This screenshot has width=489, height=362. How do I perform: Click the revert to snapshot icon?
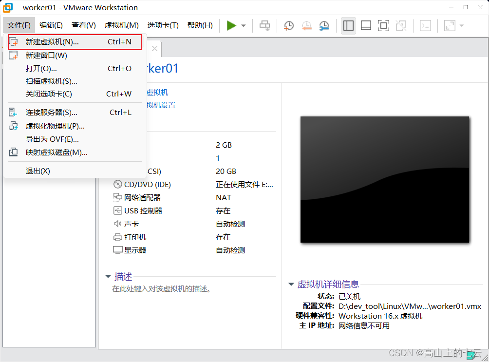[x=306, y=26]
